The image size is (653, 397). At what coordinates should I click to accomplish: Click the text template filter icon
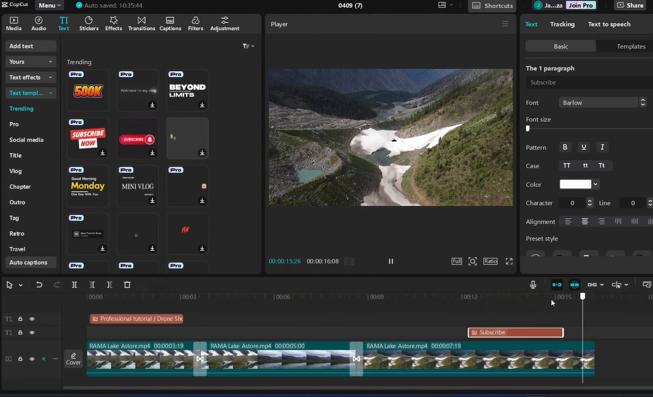[x=248, y=46]
